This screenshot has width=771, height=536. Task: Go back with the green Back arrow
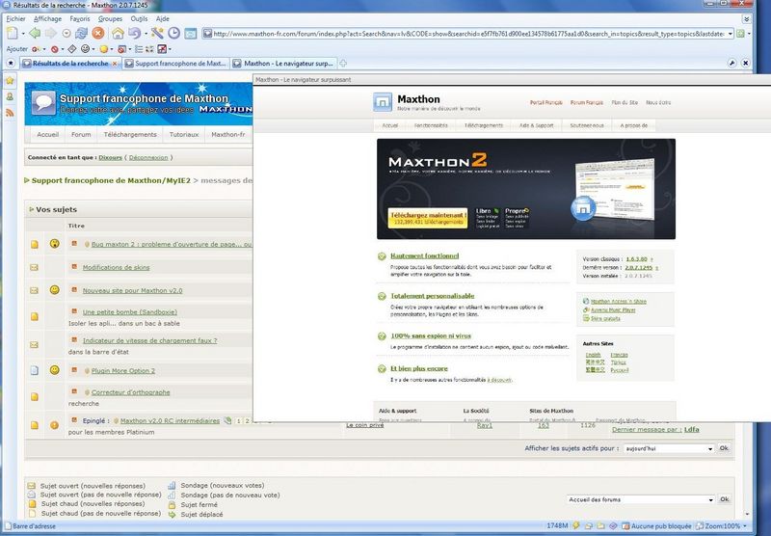[35, 34]
